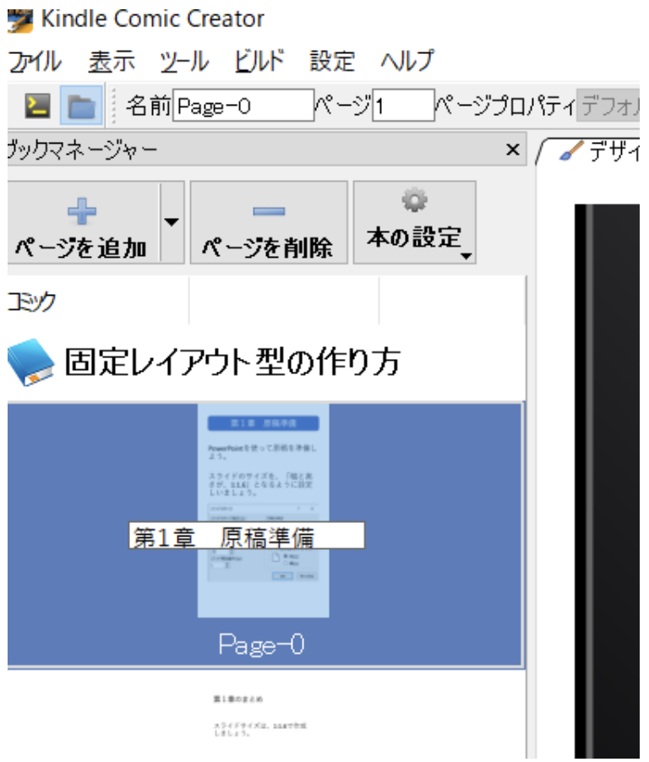Click the paintbrush design tab icon
649x762 pixels.
[x=571, y=151]
